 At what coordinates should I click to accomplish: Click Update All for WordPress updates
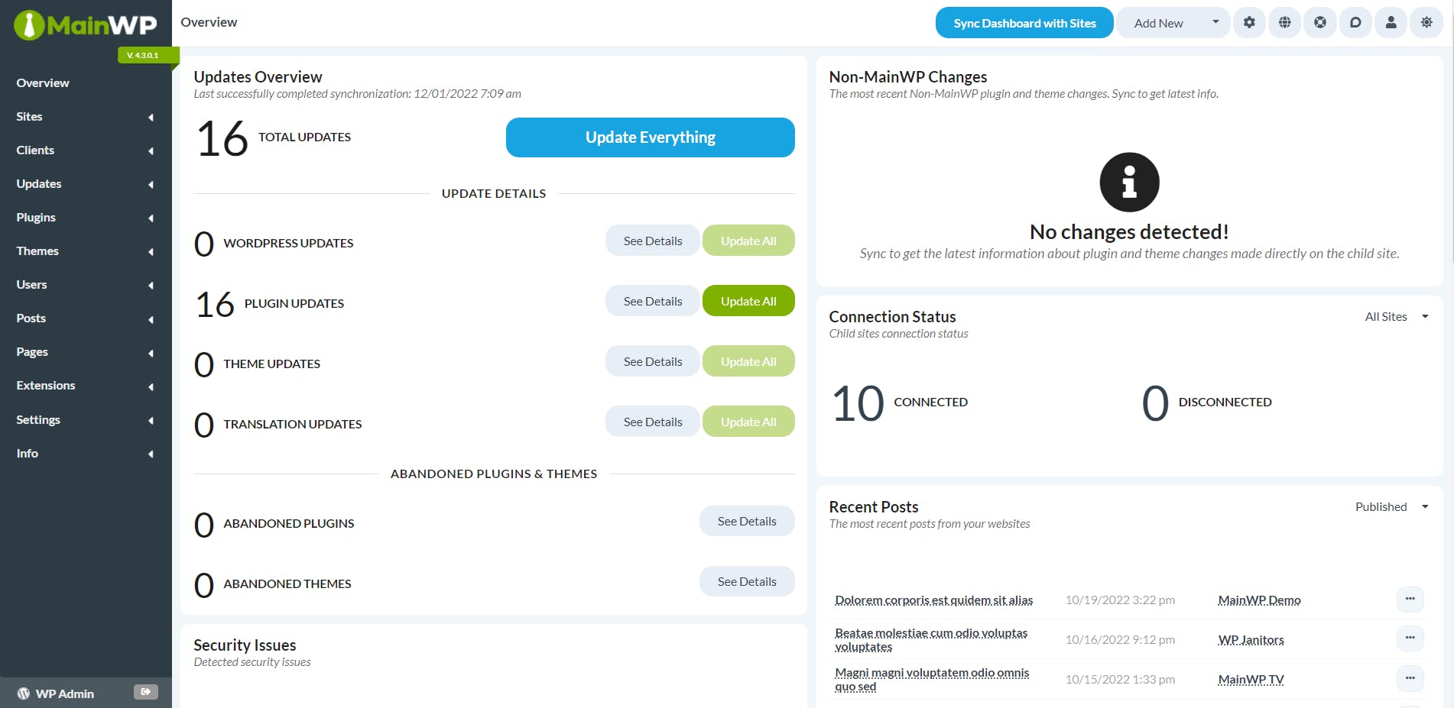point(748,241)
